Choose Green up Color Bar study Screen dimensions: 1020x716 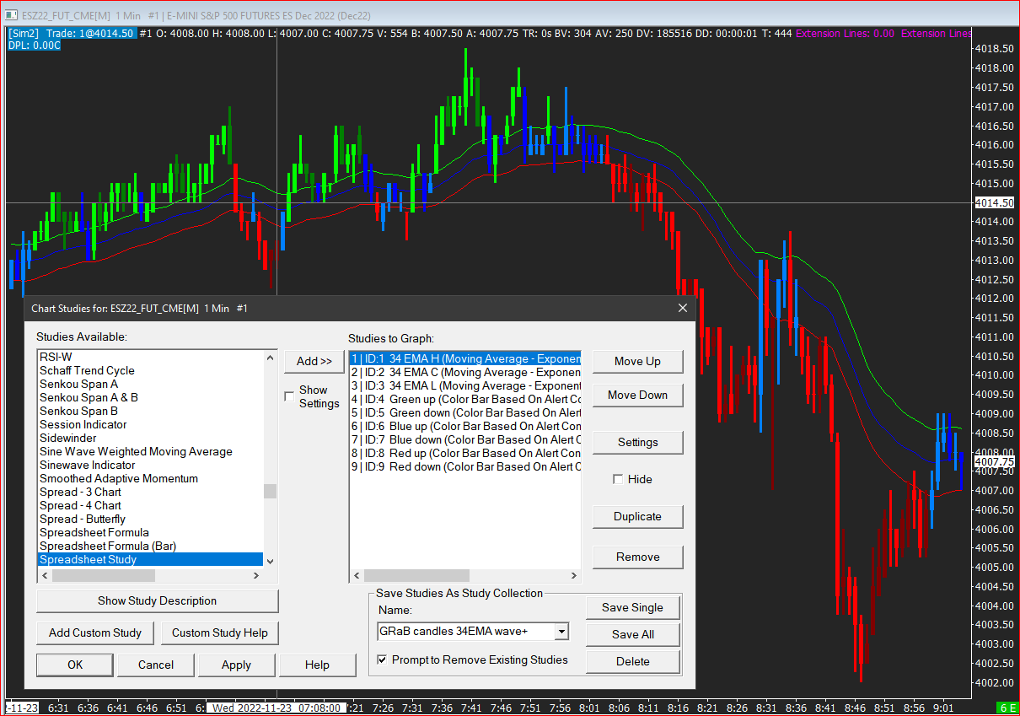pos(465,399)
